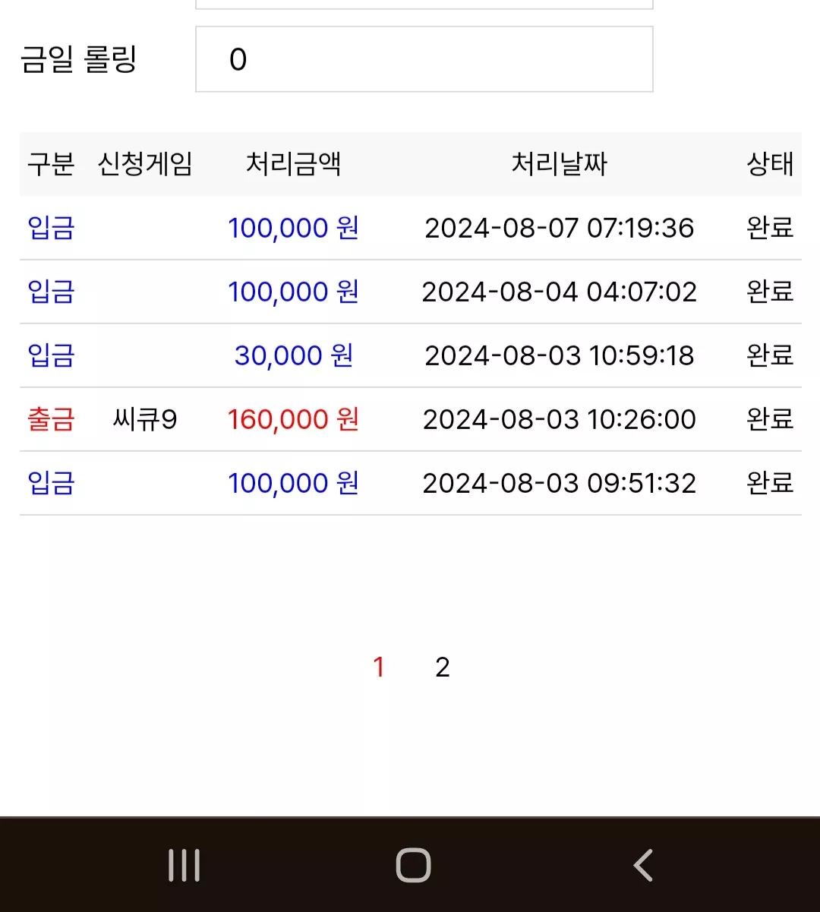
Task: Select the 160,000 원 withdrawal amount
Action: tap(294, 419)
